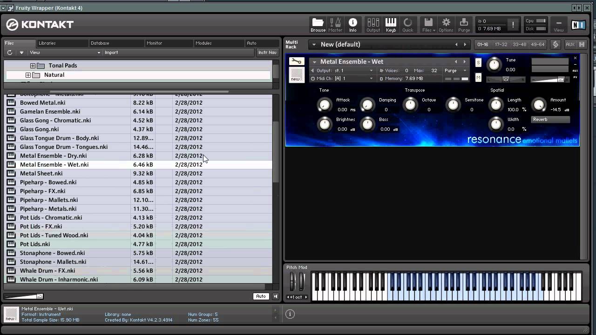This screenshot has height=335, width=596.
Task: Select rack page 17-32
Action: 501,45
